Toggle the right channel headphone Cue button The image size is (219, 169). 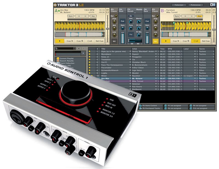coord(147,21)
